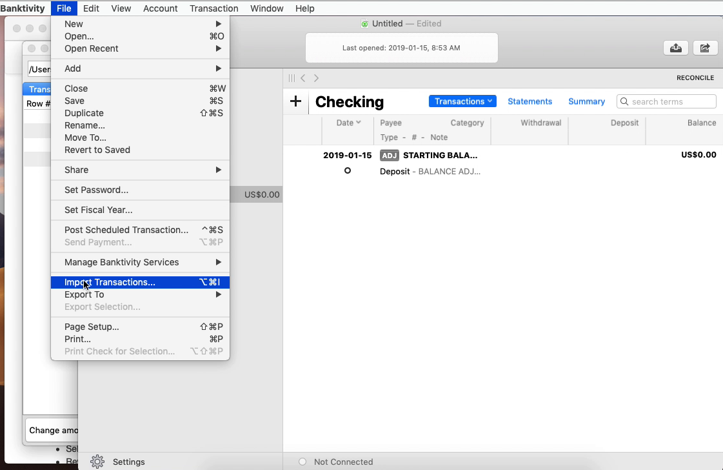723x470 pixels.
Task: Go forward with the right chevron
Action: [x=316, y=78]
